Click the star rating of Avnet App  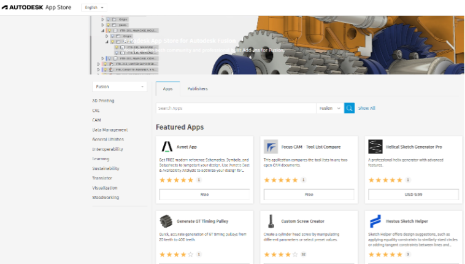(x=177, y=181)
